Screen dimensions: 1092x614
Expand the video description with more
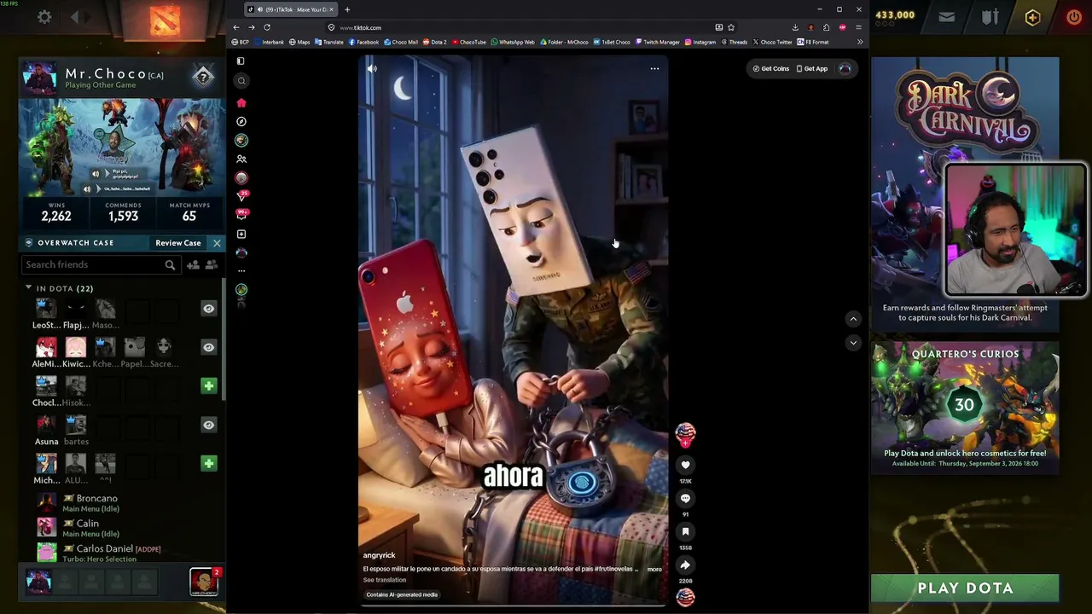coord(653,569)
